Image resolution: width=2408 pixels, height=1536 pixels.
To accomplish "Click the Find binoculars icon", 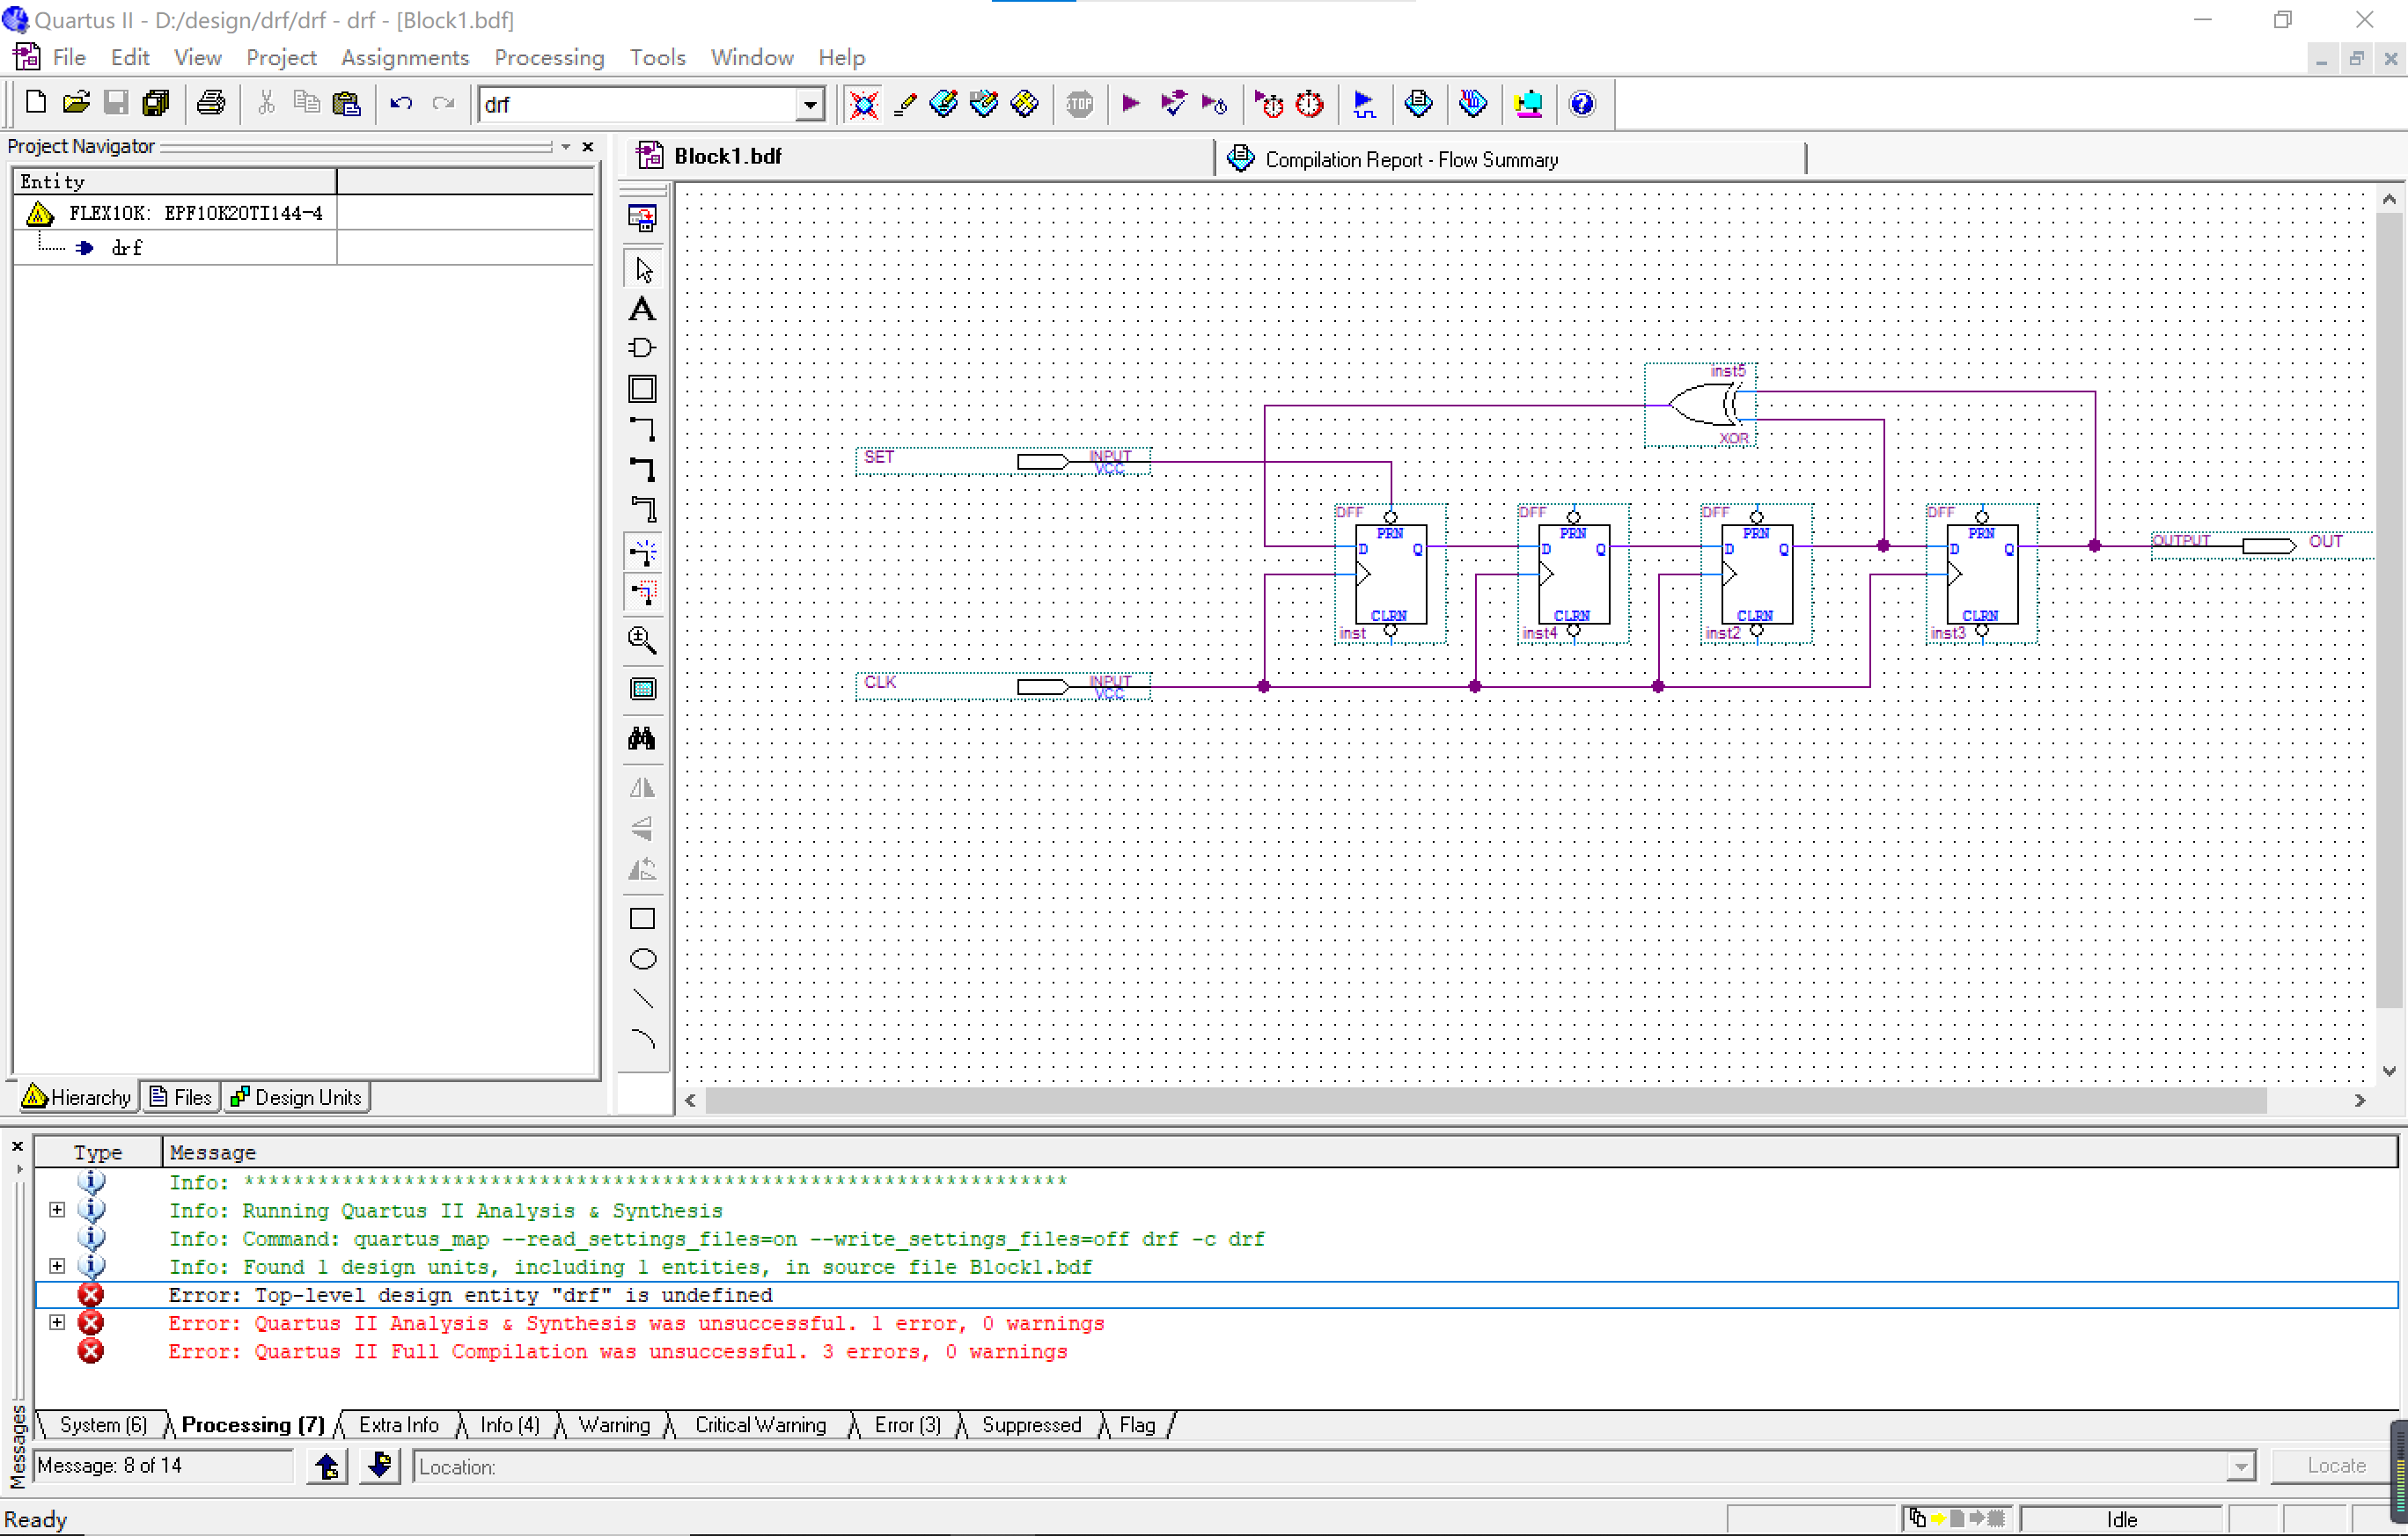I will (642, 738).
